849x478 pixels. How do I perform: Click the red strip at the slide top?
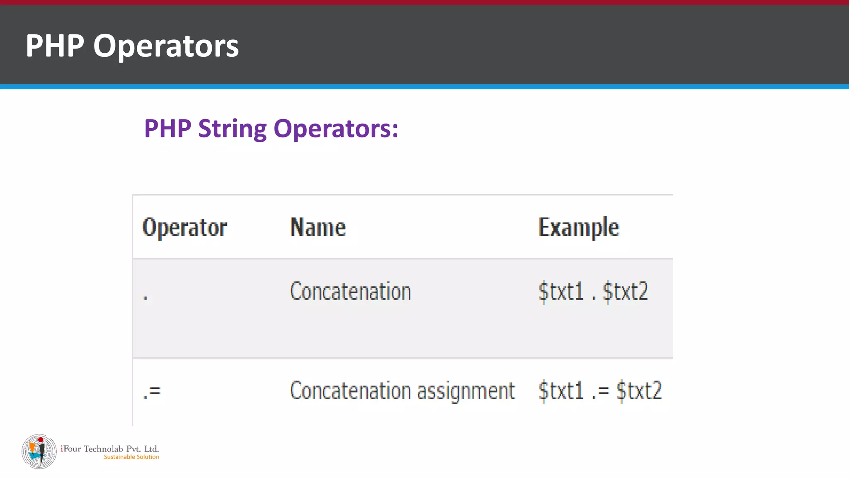tap(424, 2)
